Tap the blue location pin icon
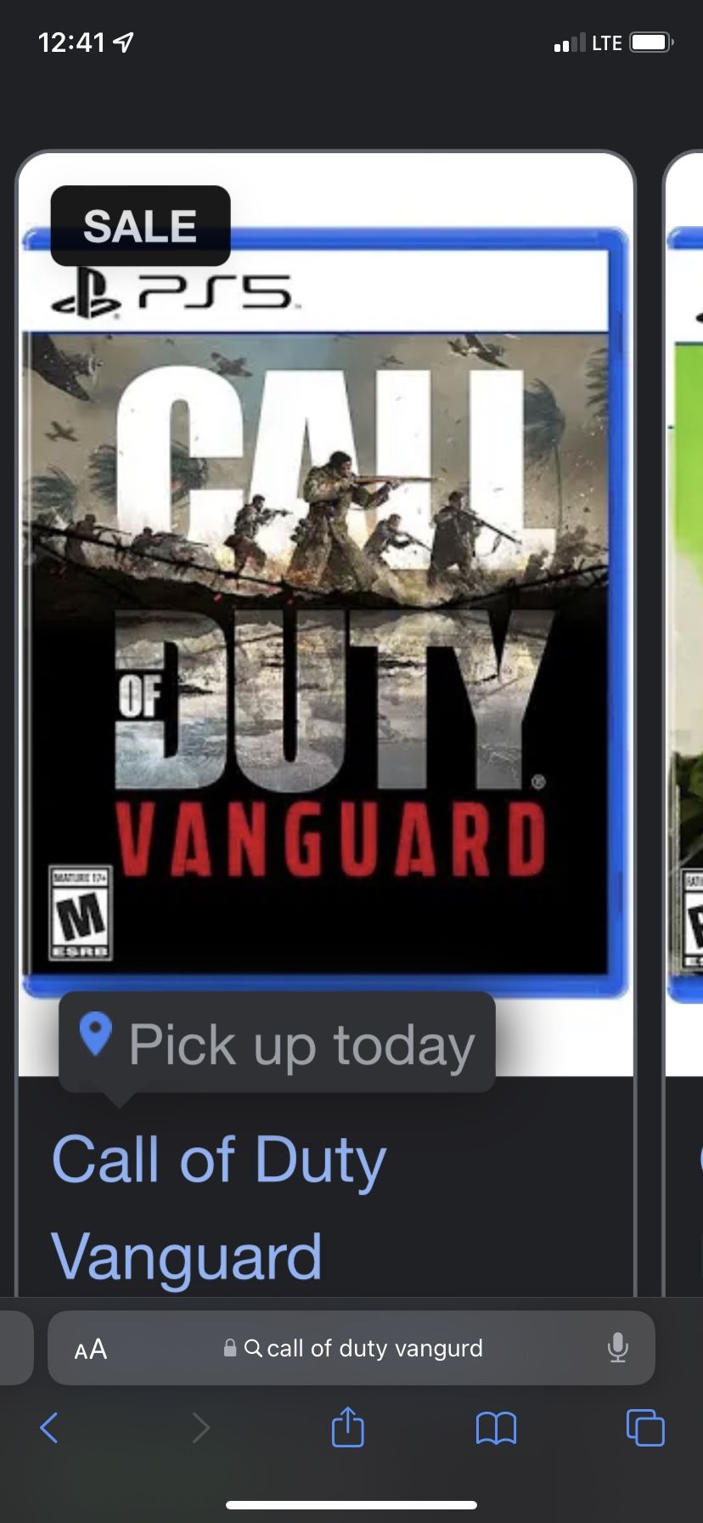This screenshot has width=703, height=1523. (x=95, y=1034)
